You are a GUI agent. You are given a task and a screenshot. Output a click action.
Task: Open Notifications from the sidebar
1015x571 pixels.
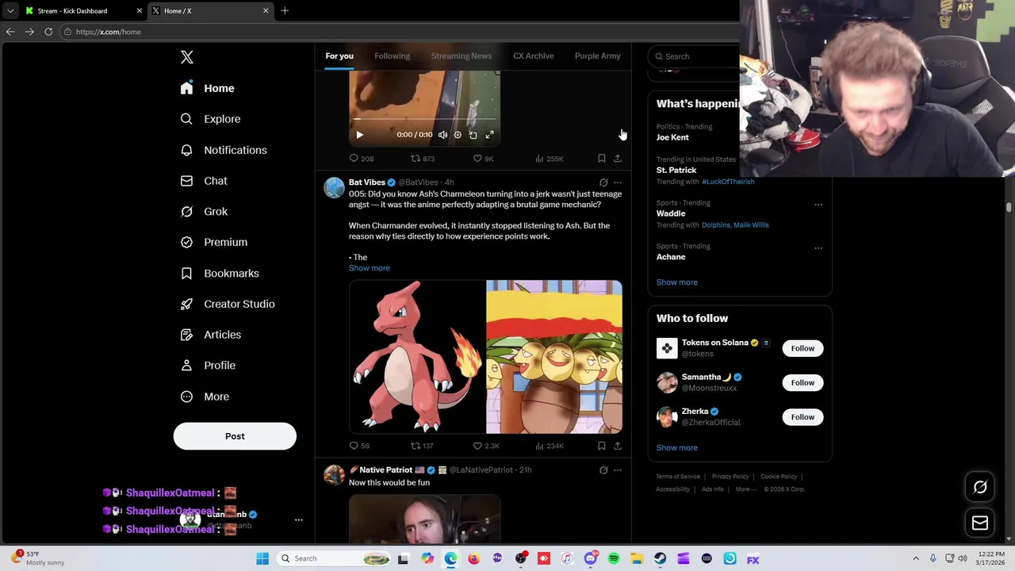pos(224,150)
